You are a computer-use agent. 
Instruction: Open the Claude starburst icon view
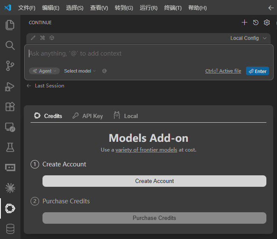[x=10, y=188]
